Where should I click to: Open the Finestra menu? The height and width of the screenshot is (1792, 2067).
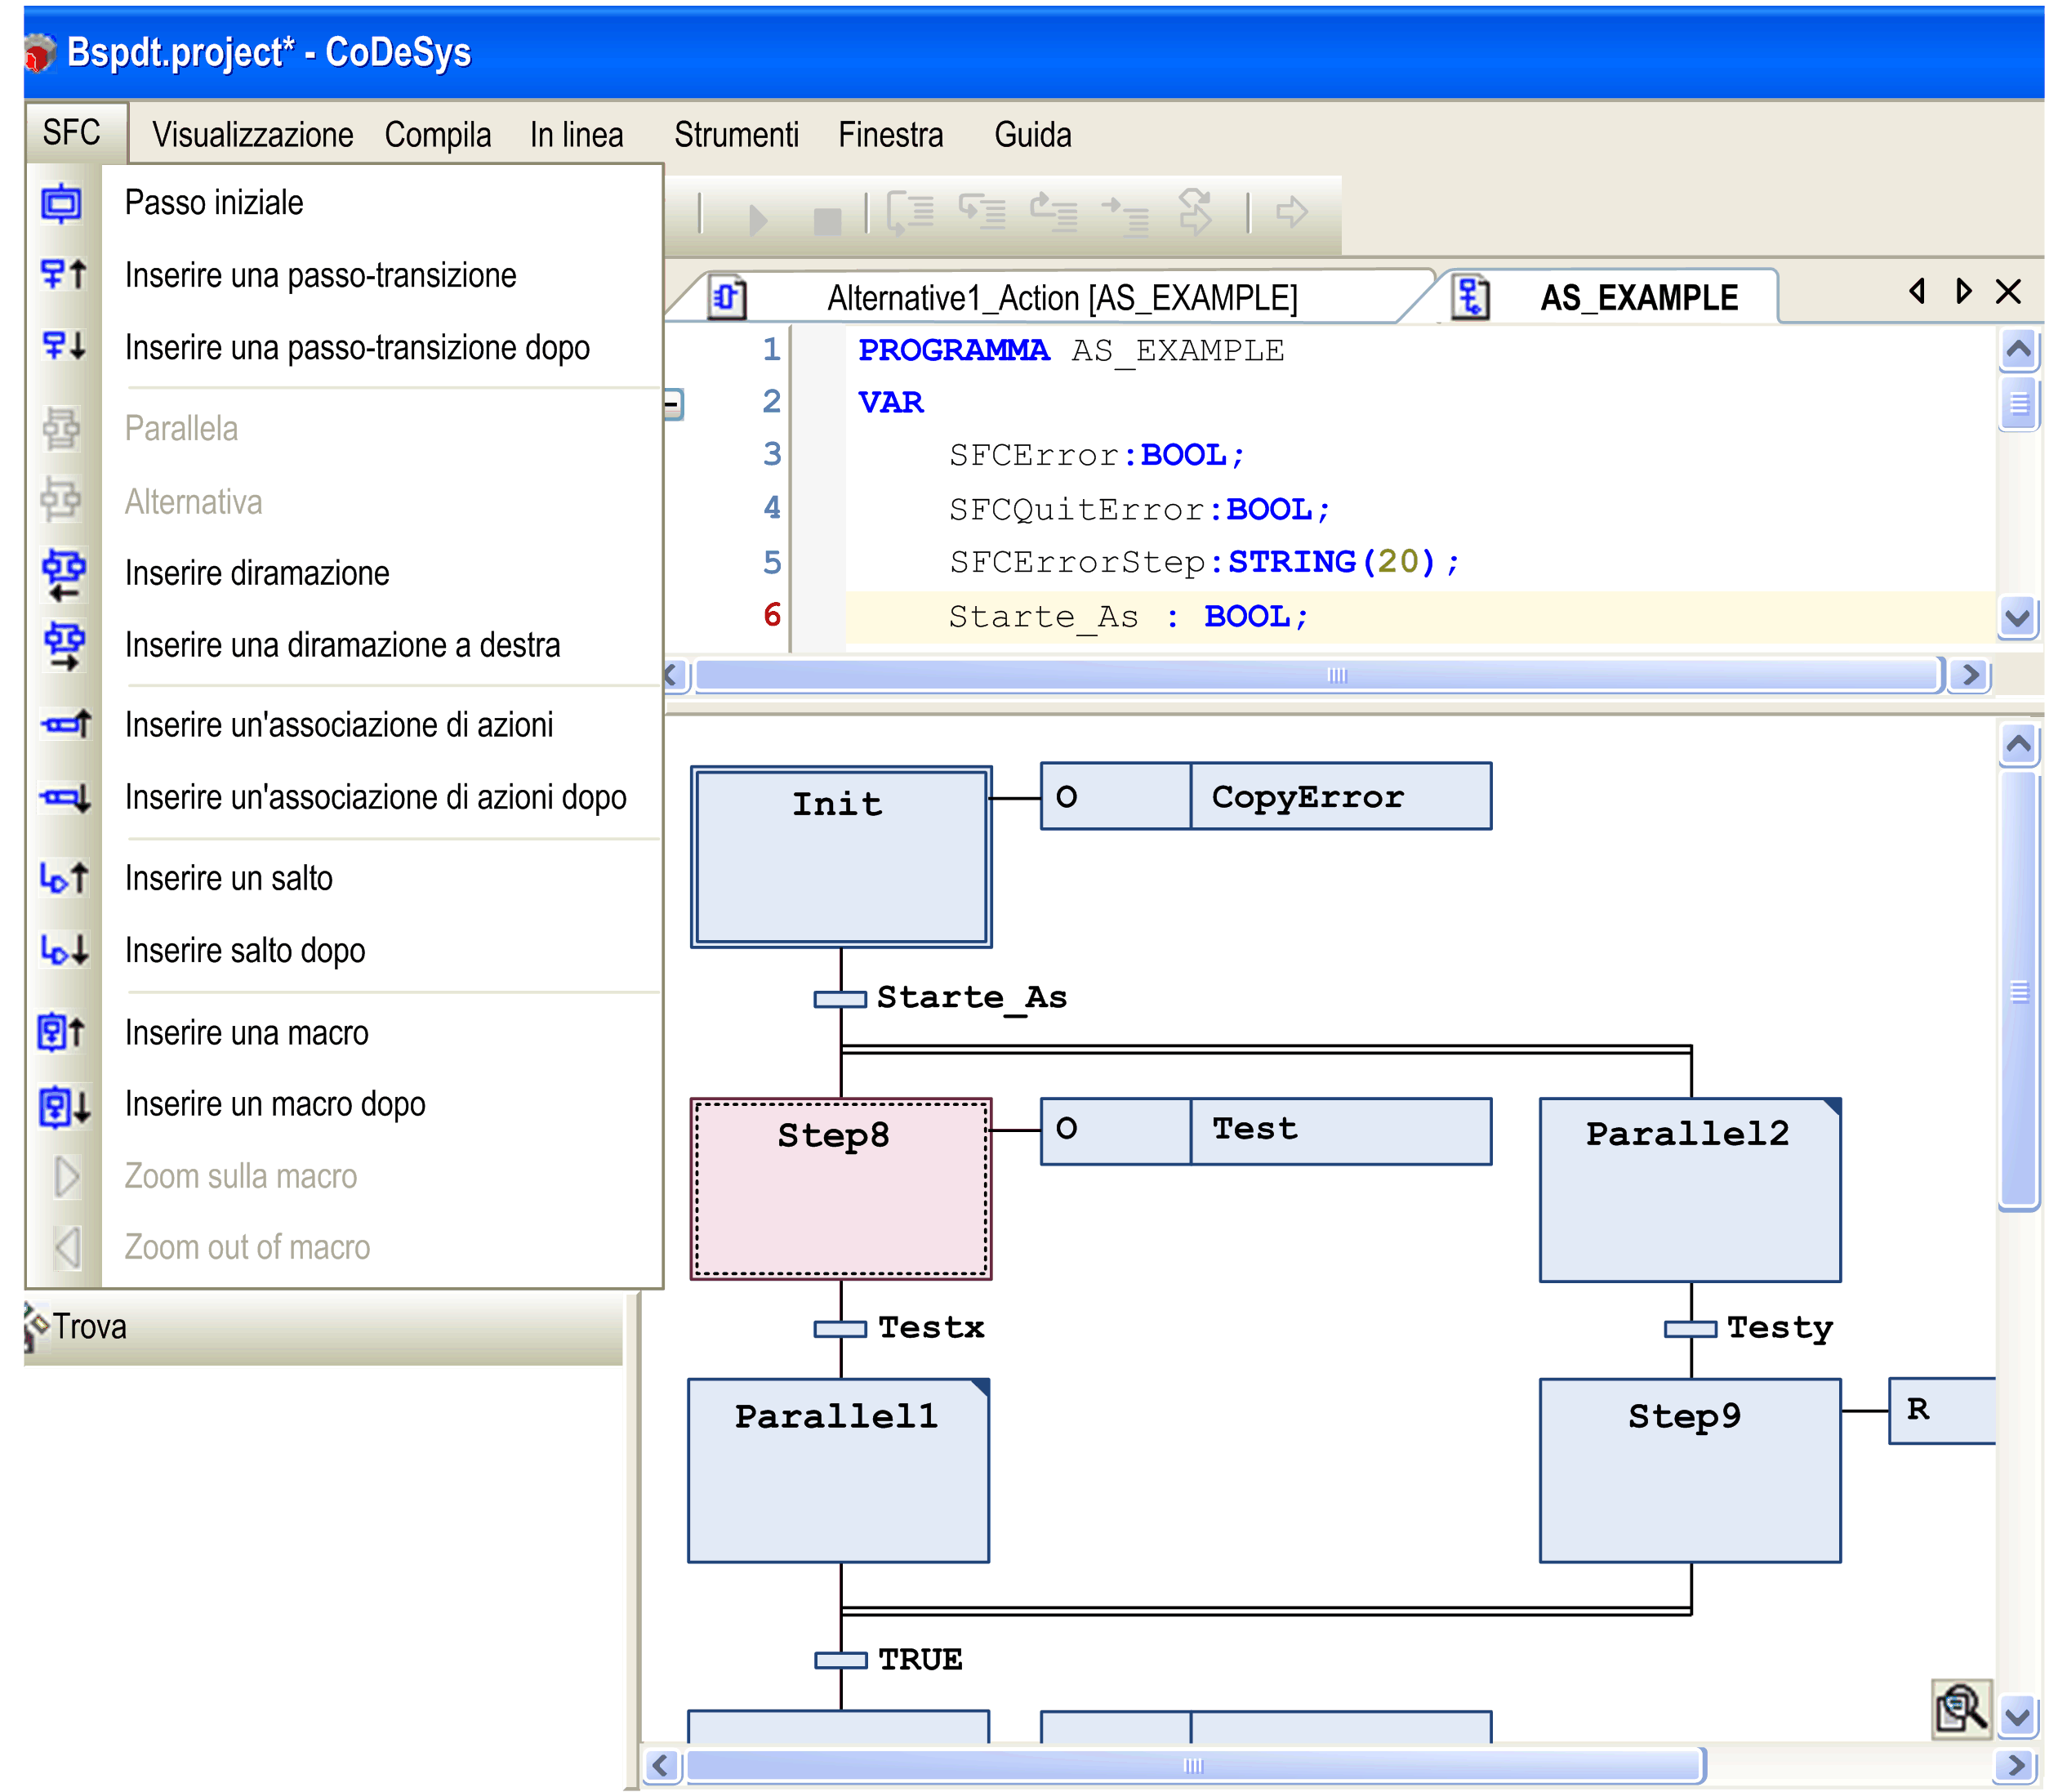pyautogui.click(x=890, y=134)
